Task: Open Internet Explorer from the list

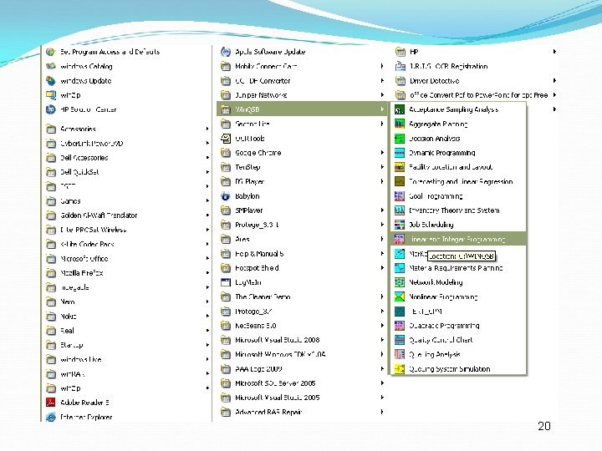Action: pyautogui.click(x=86, y=417)
